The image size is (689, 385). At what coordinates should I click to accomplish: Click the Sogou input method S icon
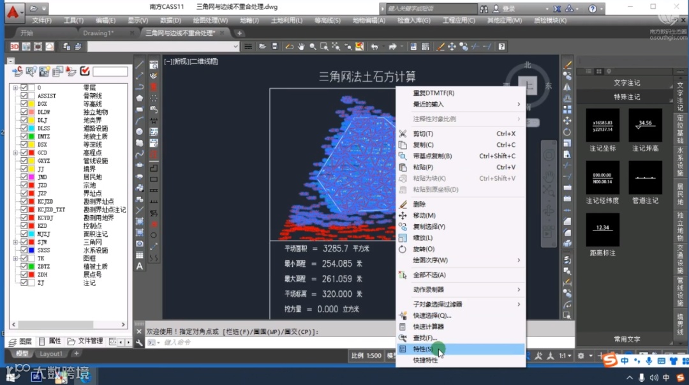tap(609, 360)
